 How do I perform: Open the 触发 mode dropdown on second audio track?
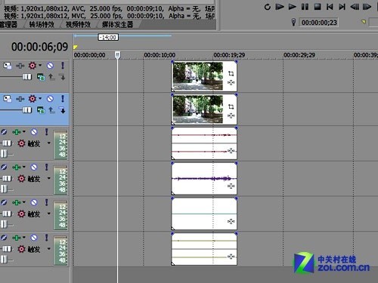coord(49,178)
